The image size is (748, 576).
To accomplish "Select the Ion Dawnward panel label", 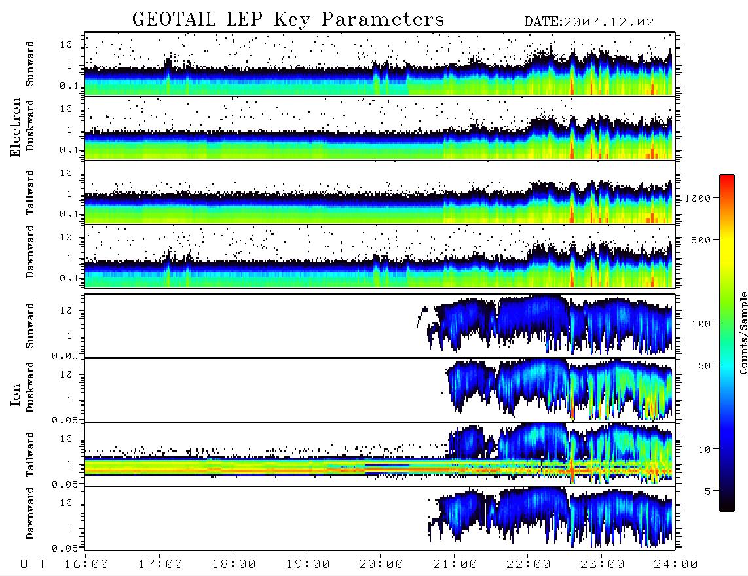I will (x=29, y=513).
